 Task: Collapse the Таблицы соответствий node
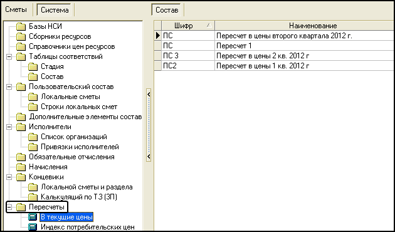(9, 56)
